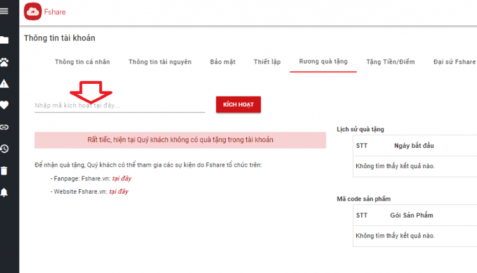
Task: Click 'Mã code sản phẩm' heading
Action: tap(364, 199)
